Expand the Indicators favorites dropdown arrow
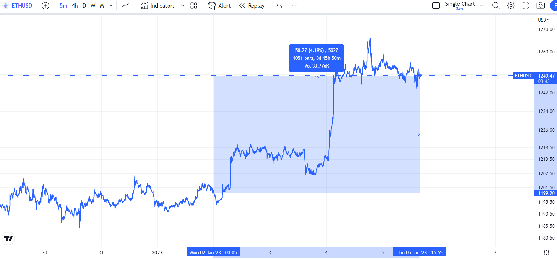557x259 pixels. pos(183,6)
